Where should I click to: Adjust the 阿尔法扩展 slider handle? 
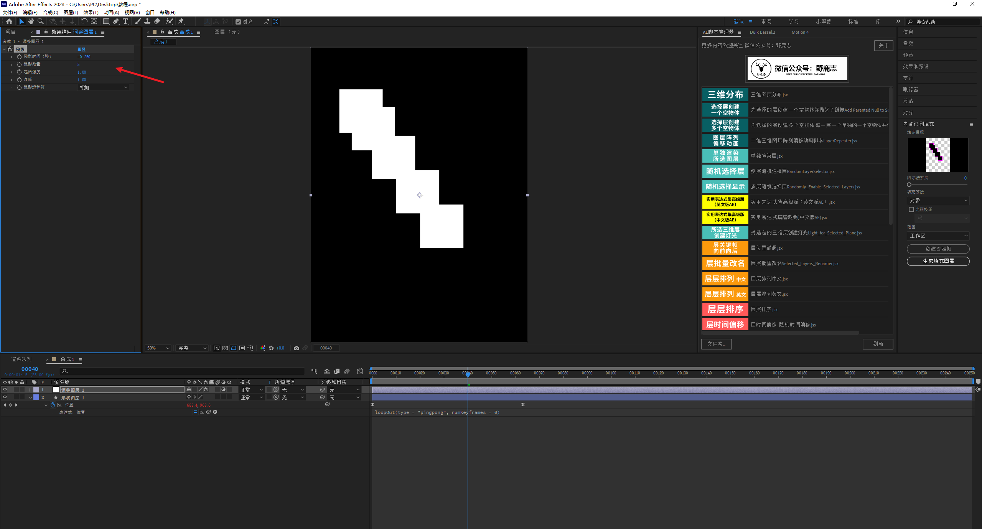[909, 185]
